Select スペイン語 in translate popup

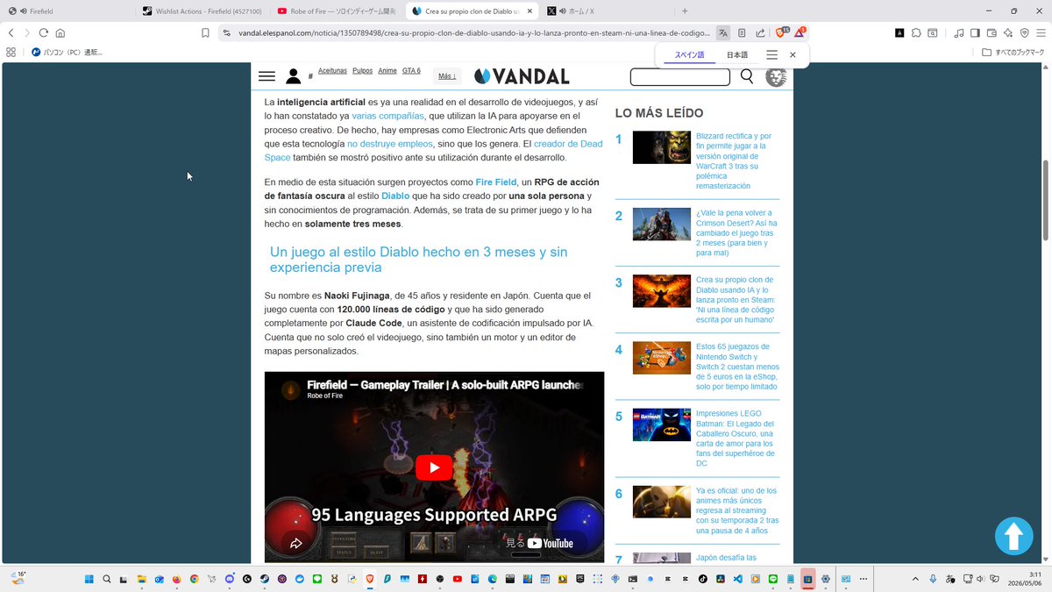(x=689, y=54)
